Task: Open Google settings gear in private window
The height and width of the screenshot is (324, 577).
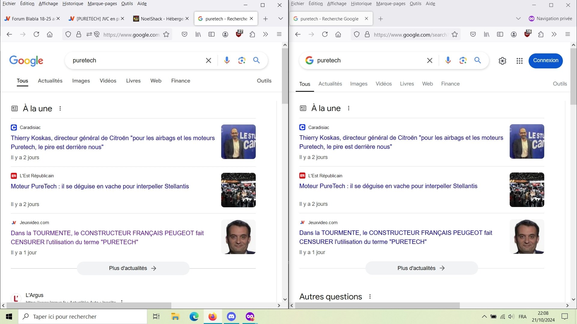Action: click(502, 61)
